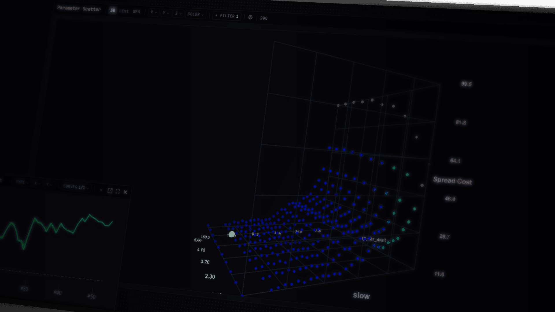
Task: Add filter via FILTER 1 button
Action: (x=227, y=16)
